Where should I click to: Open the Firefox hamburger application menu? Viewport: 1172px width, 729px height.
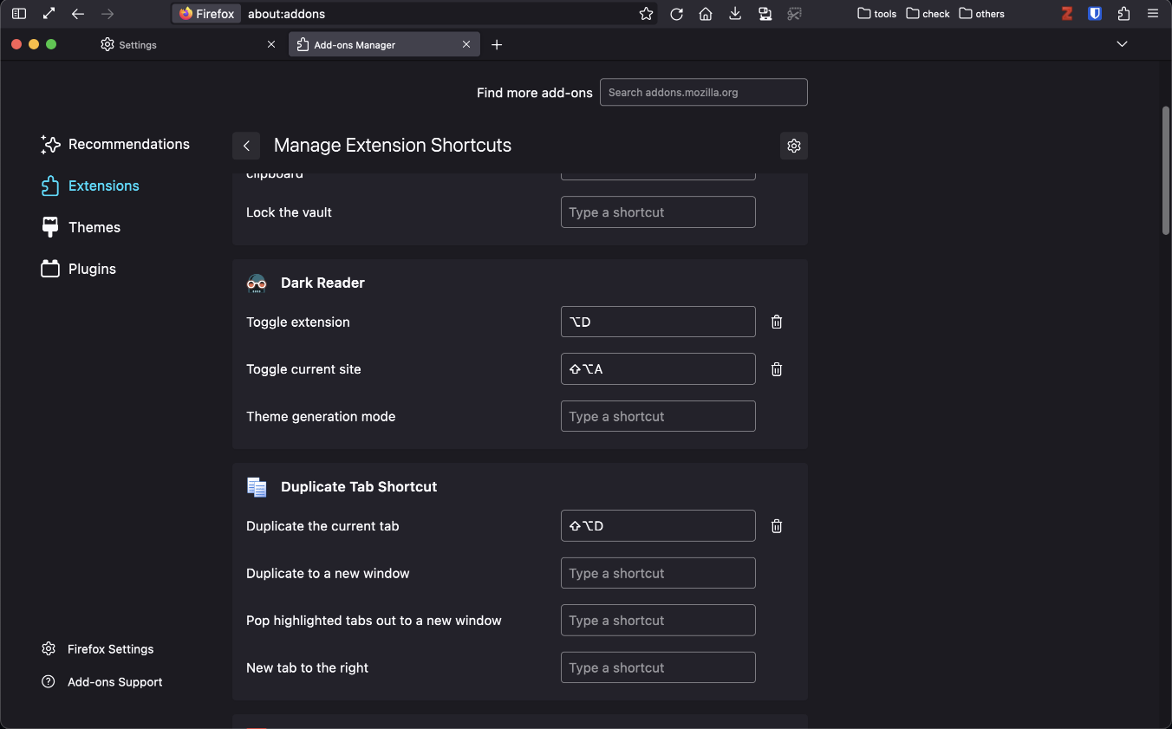(1152, 14)
